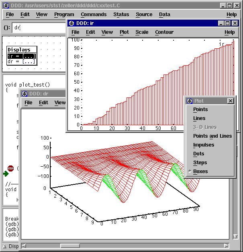The height and width of the screenshot is (252, 243).
Task: Close the torn-off Plot menu
Action: point(231,101)
